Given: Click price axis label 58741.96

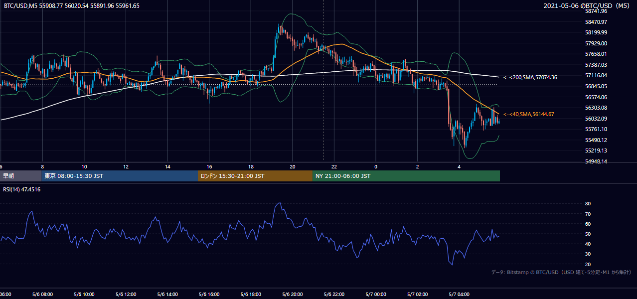Looking at the screenshot, I should click(596, 11).
